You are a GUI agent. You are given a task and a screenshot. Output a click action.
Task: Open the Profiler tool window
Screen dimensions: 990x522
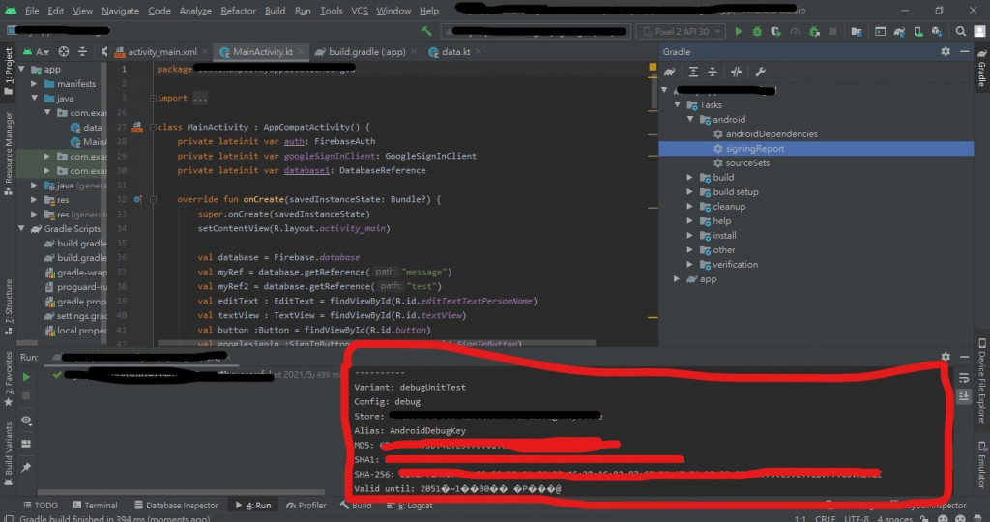coord(306,505)
